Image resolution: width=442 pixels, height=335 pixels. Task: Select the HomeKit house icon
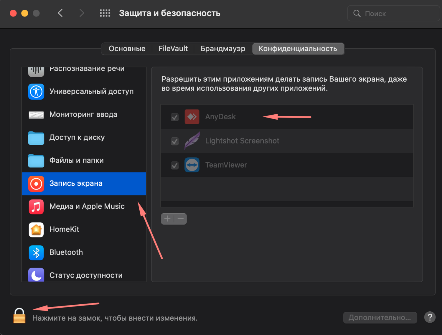coord(36,230)
